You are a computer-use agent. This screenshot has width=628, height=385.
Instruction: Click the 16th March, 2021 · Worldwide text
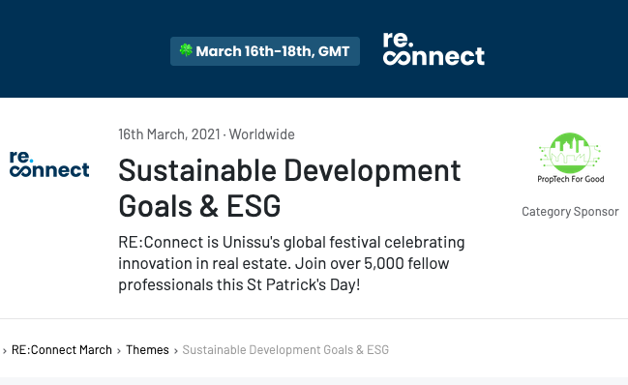point(206,134)
